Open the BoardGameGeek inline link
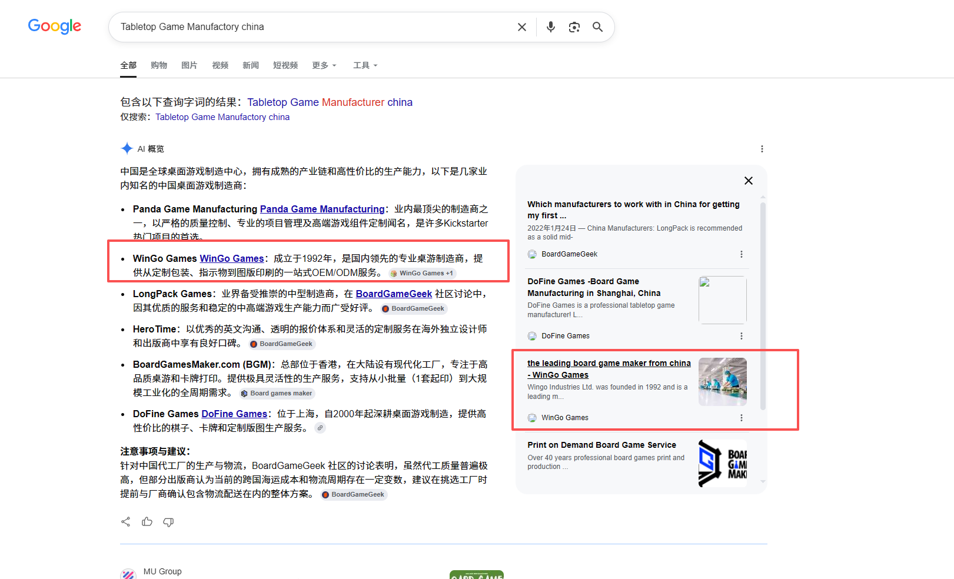This screenshot has width=954, height=579. [x=394, y=294]
